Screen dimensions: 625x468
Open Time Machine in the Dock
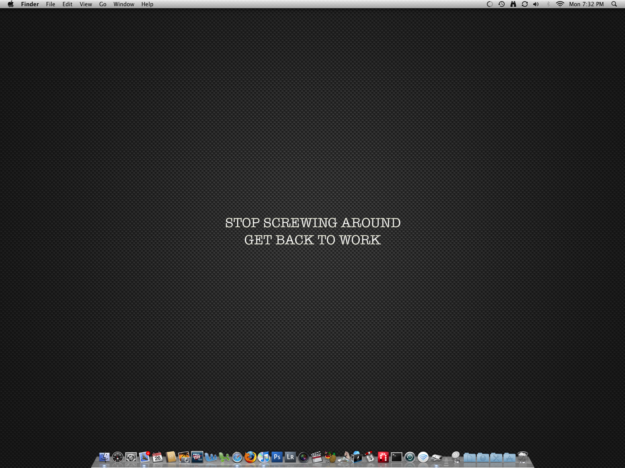click(x=410, y=457)
